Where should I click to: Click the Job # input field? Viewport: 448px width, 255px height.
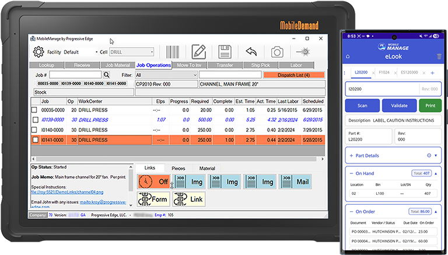tap(75, 75)
